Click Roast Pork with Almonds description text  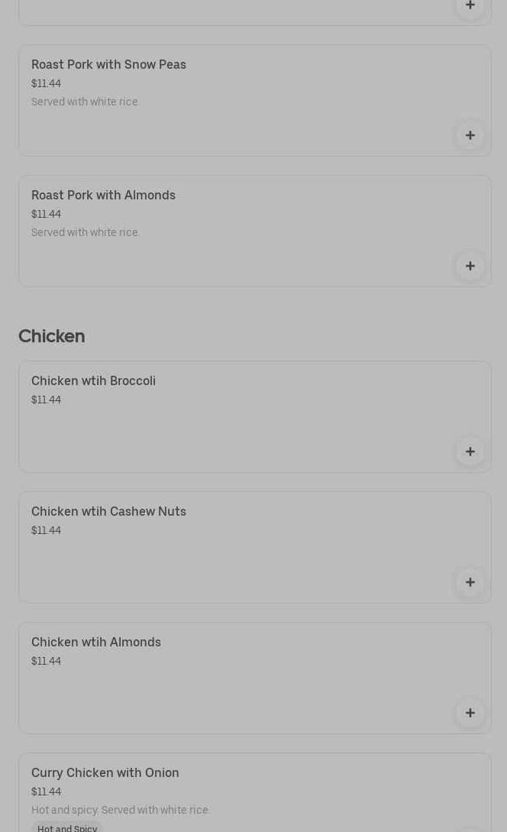pyautogui.click(x=86, y=233)
